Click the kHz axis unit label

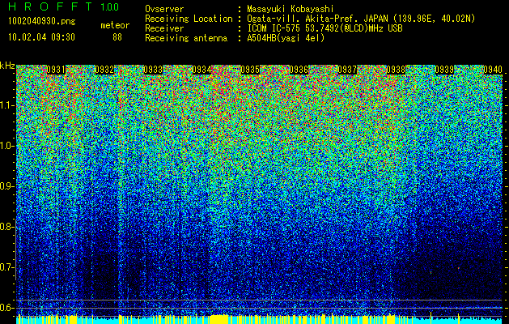pyautogui.click(x=7, y=66)
